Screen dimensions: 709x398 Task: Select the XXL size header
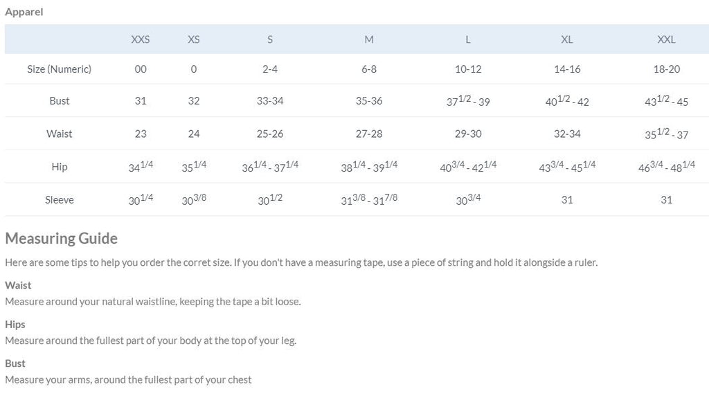666,39
